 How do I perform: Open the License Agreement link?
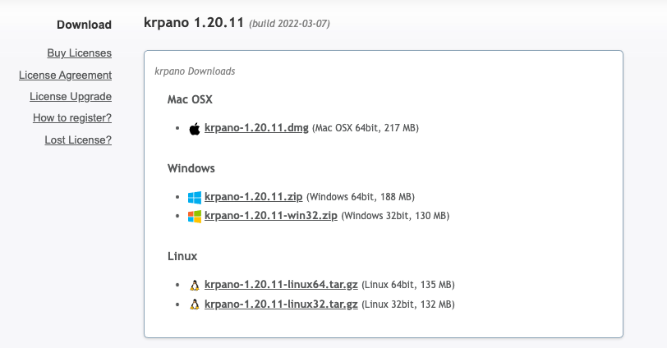pyautogui.click(x=66, y=76)
